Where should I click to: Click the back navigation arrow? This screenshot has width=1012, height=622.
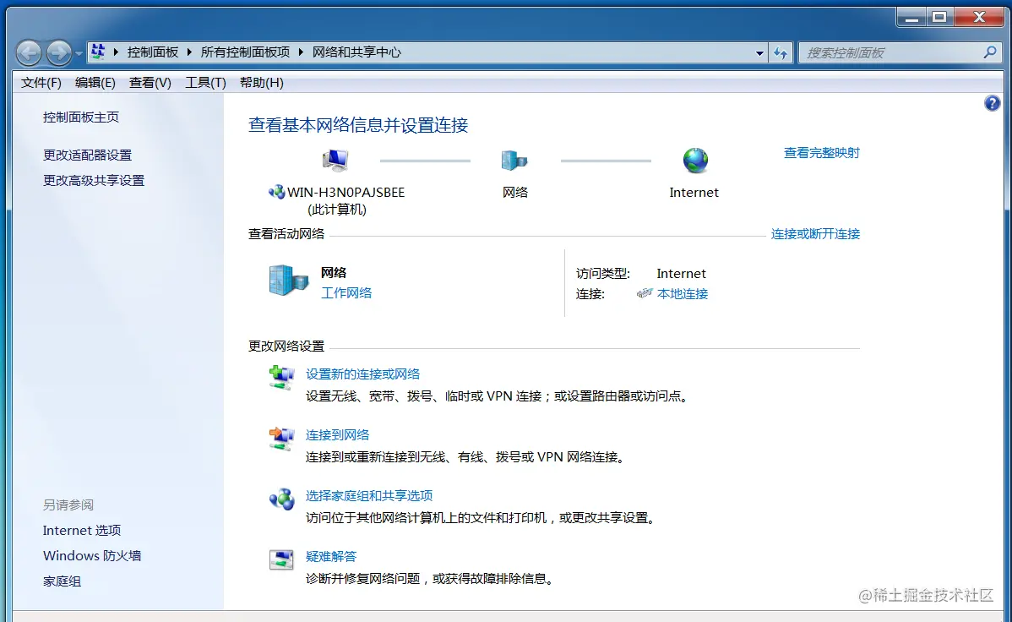28,52
